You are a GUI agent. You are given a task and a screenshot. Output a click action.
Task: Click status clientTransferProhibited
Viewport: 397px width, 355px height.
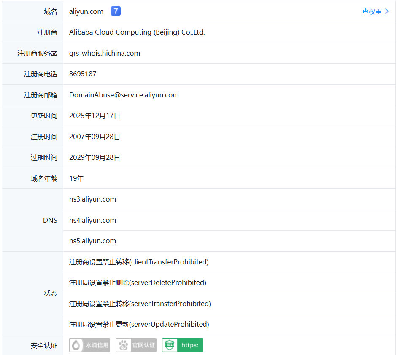point(139,262)
